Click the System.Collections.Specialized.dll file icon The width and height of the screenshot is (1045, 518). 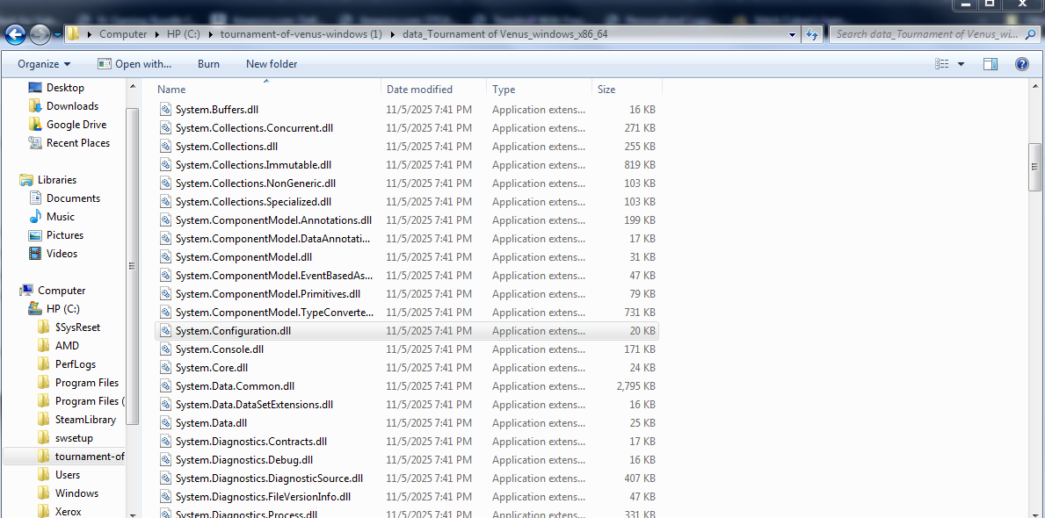coord(166,202)
